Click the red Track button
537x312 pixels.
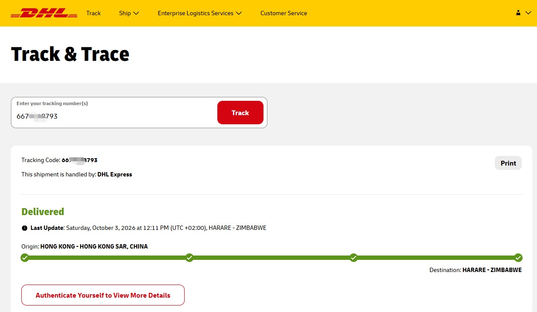[x=240, y=113]
